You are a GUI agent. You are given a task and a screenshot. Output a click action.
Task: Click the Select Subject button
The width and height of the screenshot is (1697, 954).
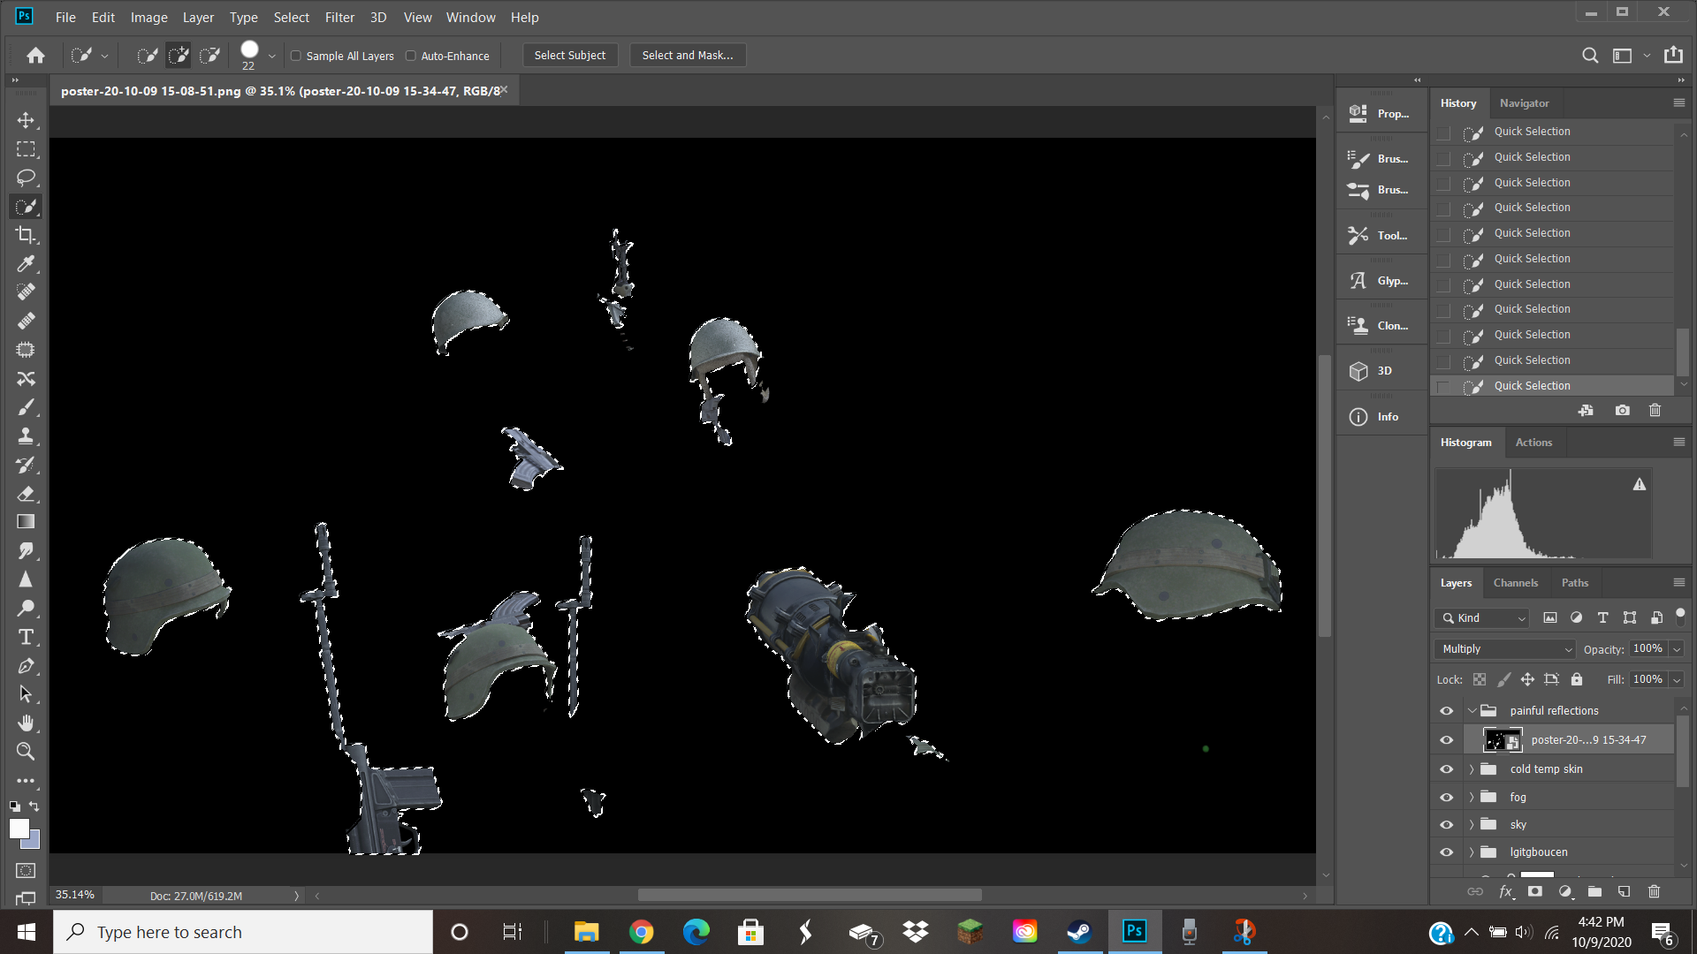tap(569, 55)
